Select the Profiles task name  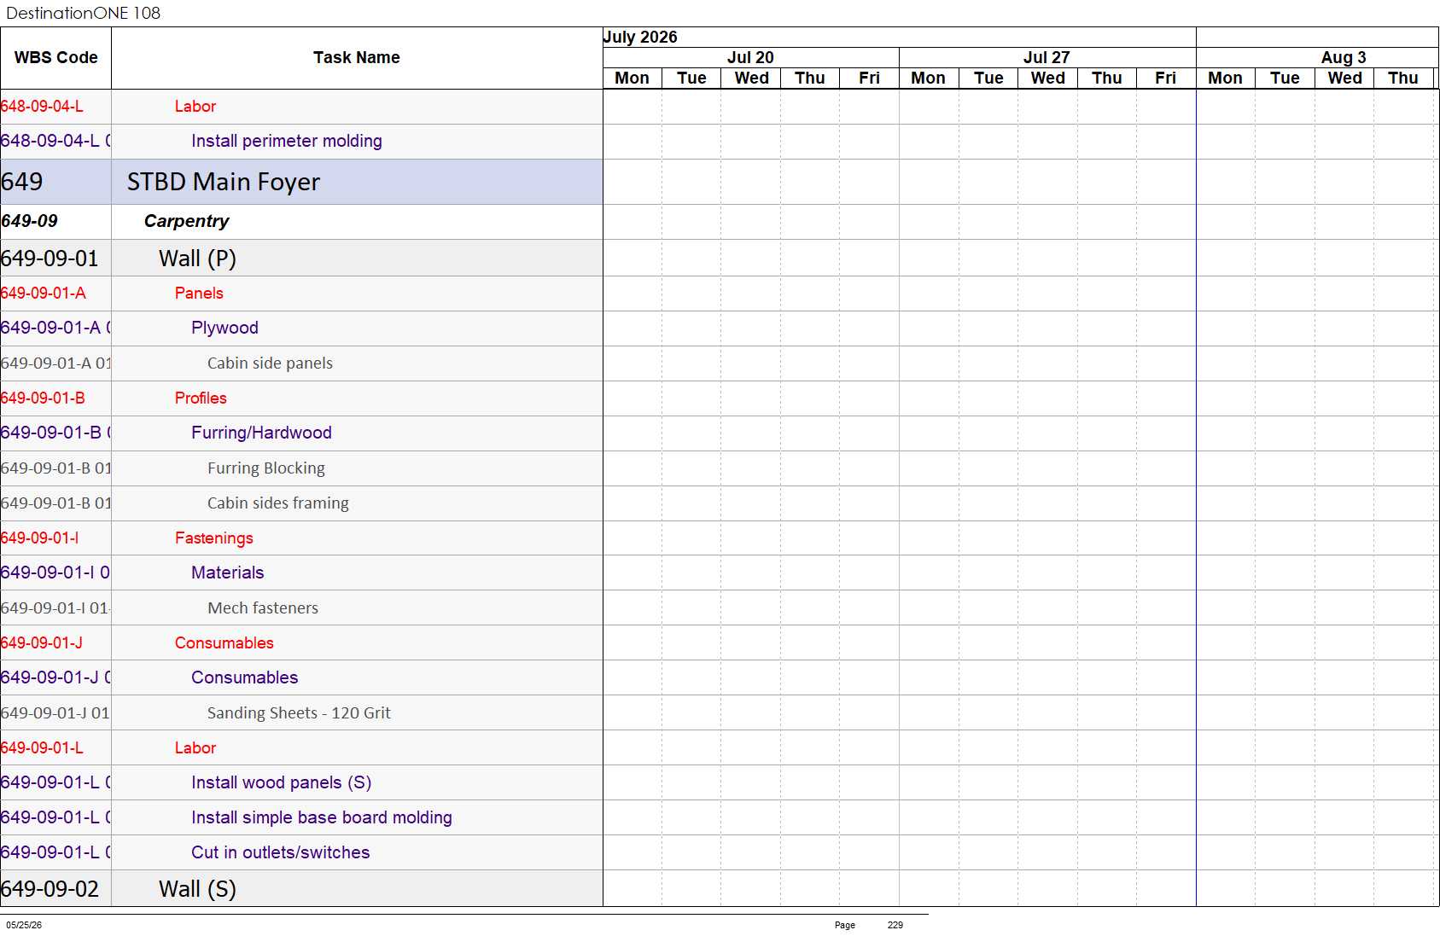pyautogui.click(x=201, y=398)
